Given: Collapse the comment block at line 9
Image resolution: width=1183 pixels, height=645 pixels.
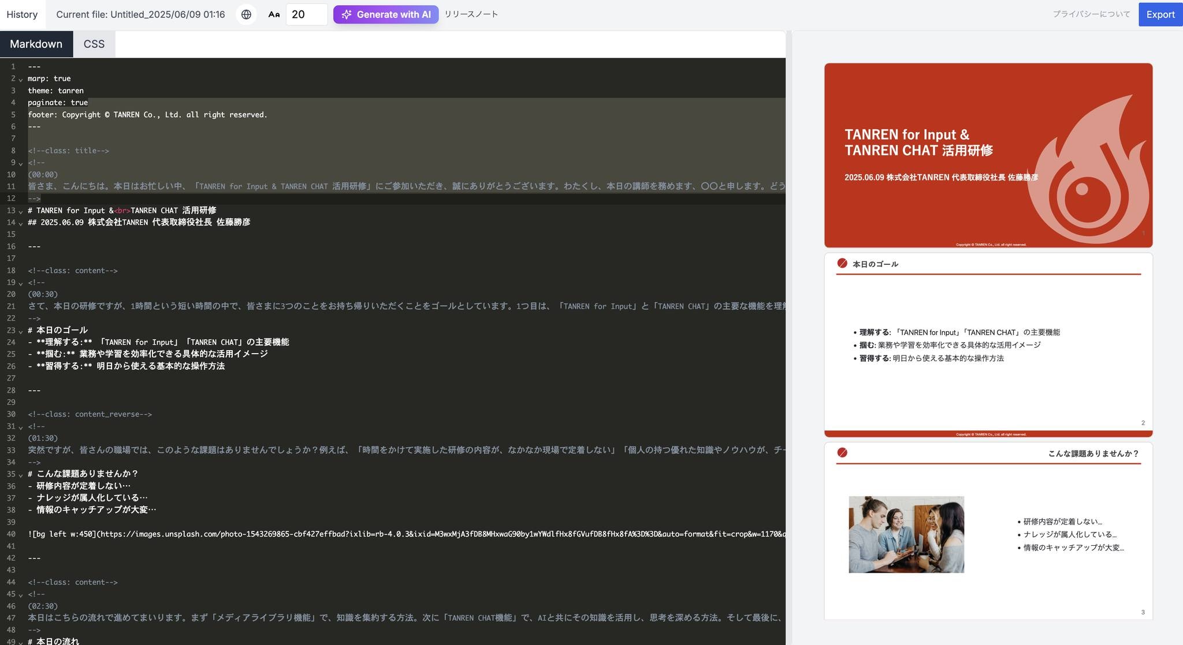Looking at the screenshot, I should coord(21,163).
